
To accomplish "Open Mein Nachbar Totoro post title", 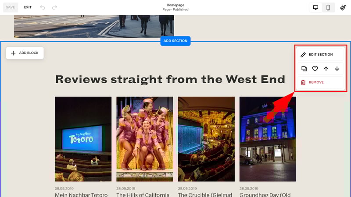I will 81,194.
